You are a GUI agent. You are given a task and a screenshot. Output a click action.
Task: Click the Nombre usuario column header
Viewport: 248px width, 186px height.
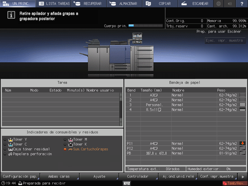click(x=100, y=90)
